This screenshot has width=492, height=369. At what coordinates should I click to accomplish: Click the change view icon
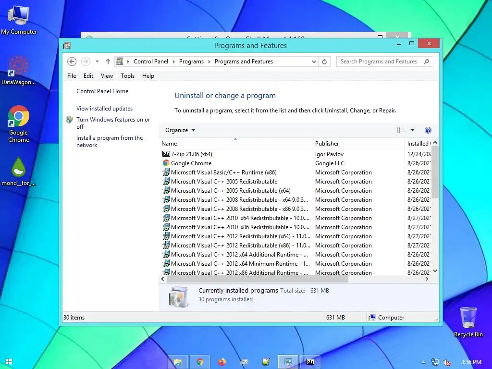click(401, 130)
